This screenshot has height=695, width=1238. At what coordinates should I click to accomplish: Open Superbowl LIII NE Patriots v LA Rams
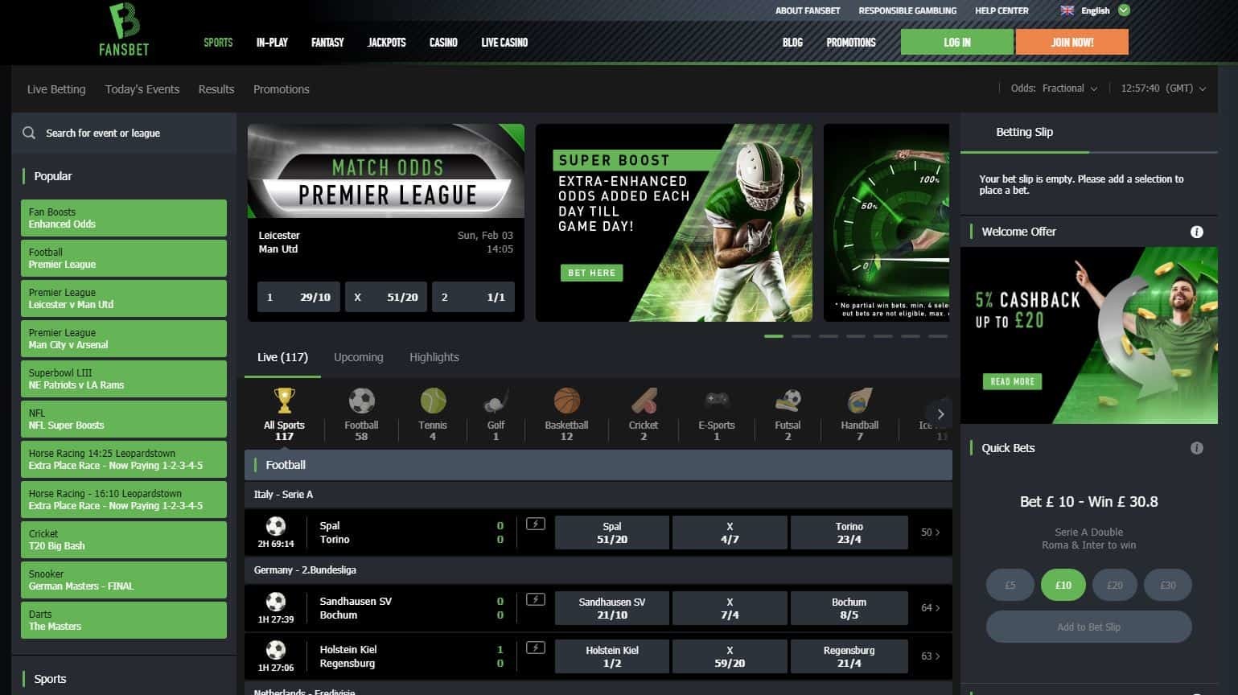point(124,379)
